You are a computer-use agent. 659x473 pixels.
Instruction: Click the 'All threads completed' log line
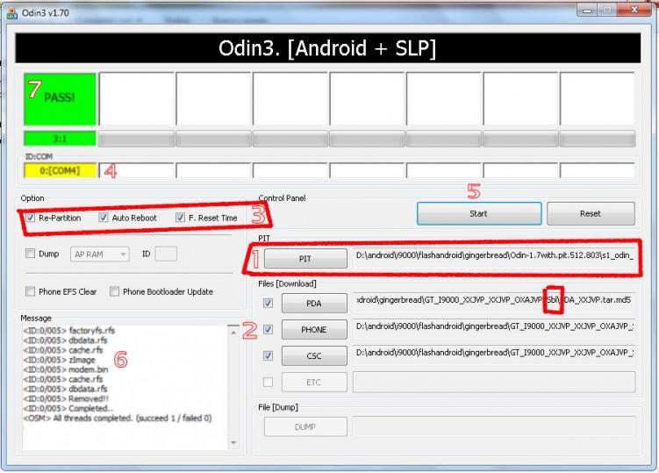tap(118, 419)
